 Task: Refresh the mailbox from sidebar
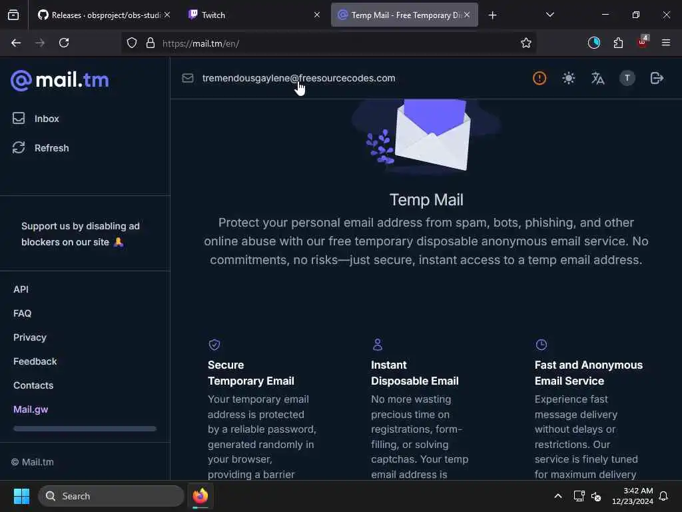coord(41,148)
